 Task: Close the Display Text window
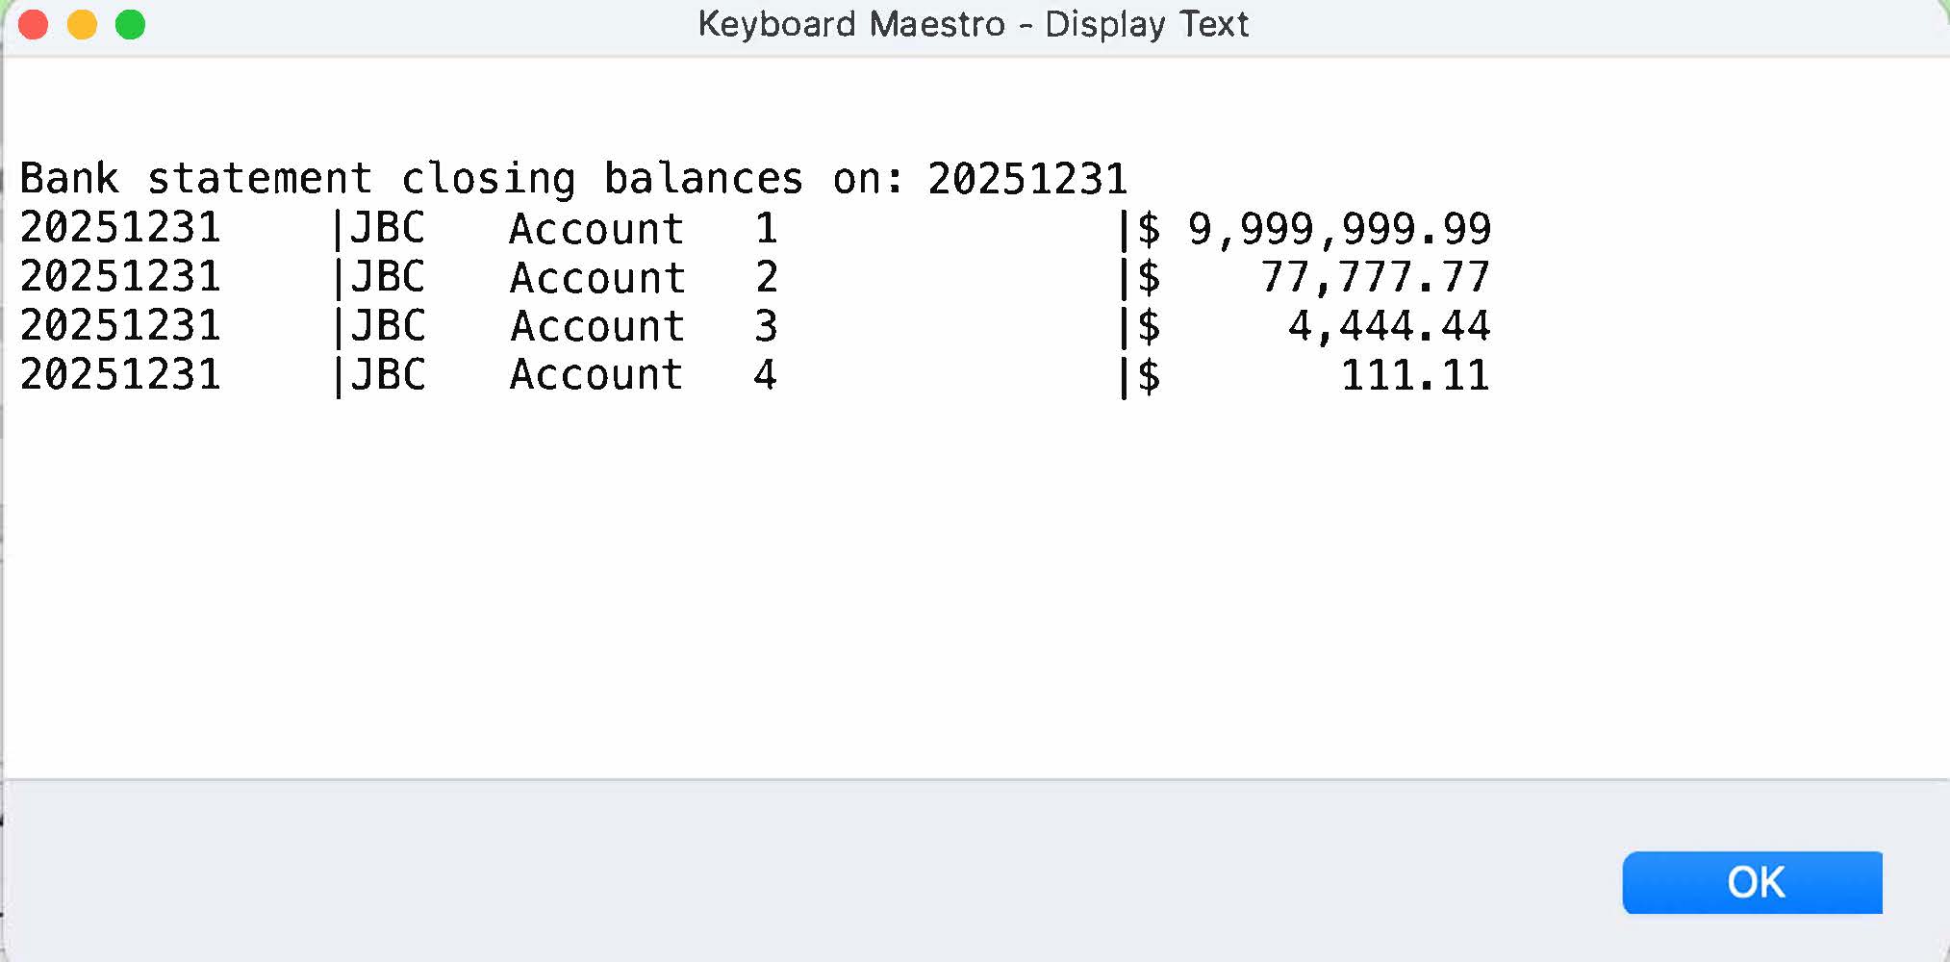coord(34,24)
